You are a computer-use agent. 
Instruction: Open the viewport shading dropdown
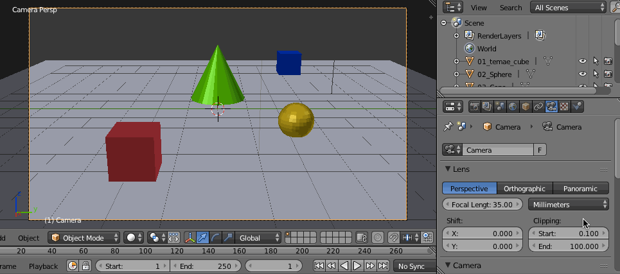click(134, 237)
